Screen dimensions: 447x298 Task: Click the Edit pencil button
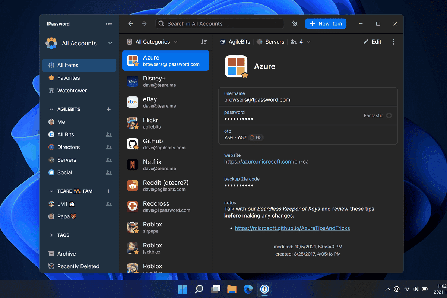[x=372, y=42]
